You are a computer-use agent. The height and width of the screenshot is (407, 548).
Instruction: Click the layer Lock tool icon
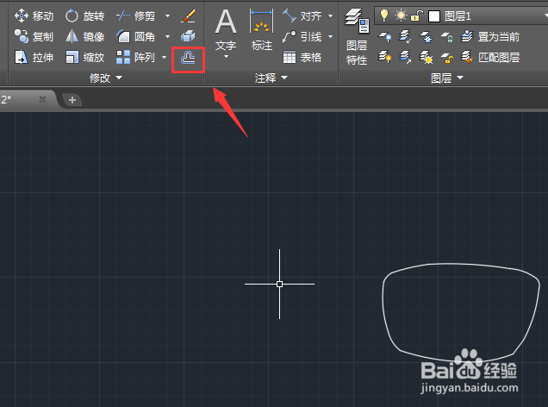(446, 36)
